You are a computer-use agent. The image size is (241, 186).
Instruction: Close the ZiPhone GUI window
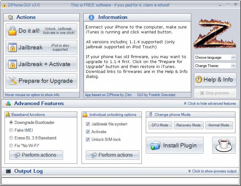click(x=235, y=5)
